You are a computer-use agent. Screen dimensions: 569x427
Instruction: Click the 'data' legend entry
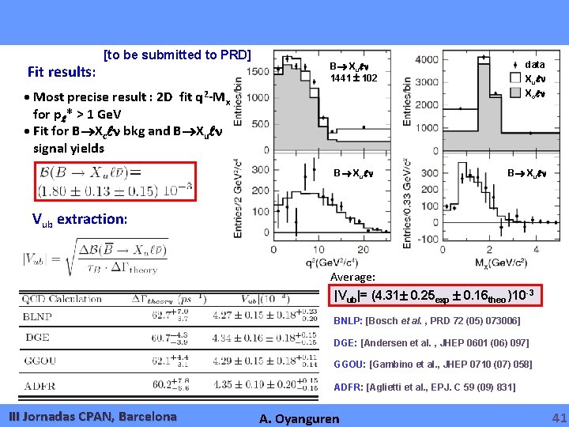point(529,65)
